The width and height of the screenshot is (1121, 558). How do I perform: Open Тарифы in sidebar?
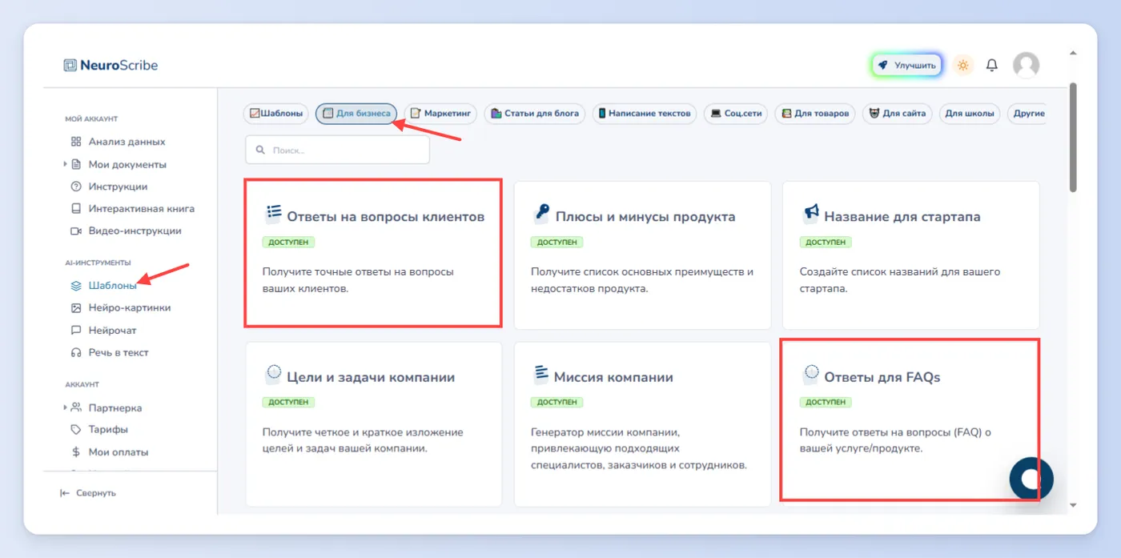tap(99, 429)
